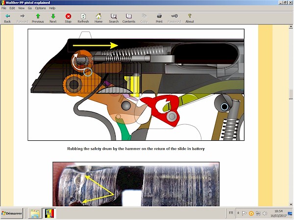This screenshot has width=294, height=220.
Task: Open the Edit menu
Action: click(12, 8)
